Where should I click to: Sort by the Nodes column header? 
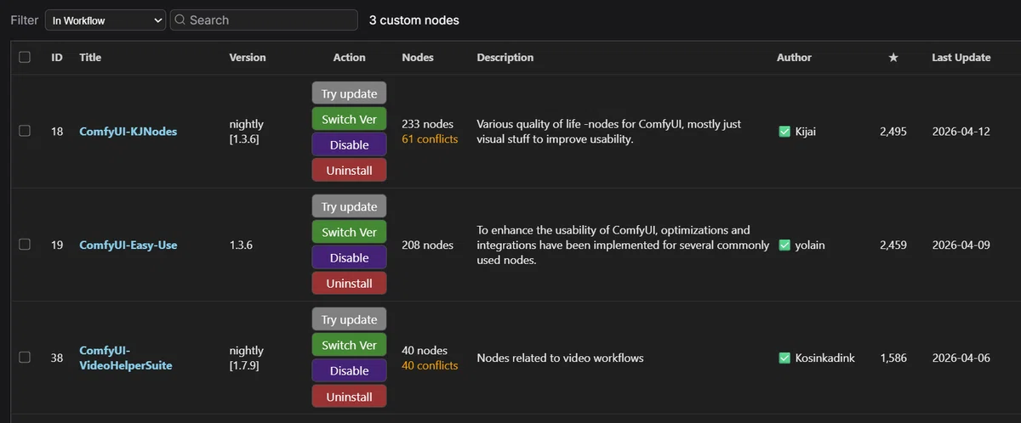point(418,58)
